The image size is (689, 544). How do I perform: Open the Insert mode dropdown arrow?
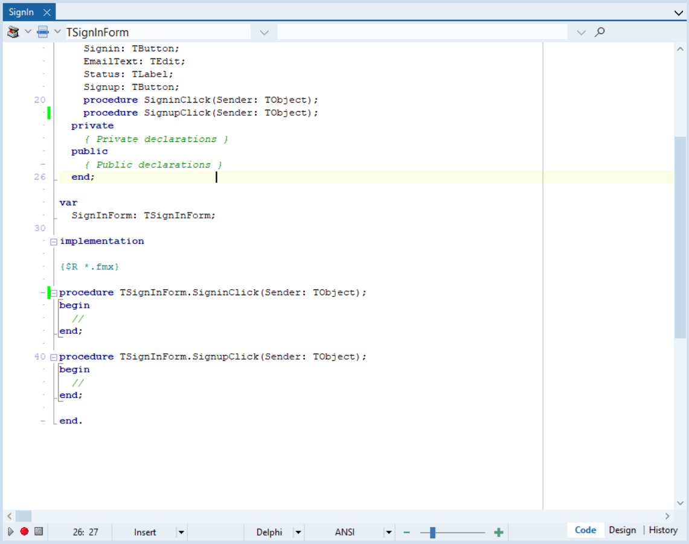(x=181, y=533)
